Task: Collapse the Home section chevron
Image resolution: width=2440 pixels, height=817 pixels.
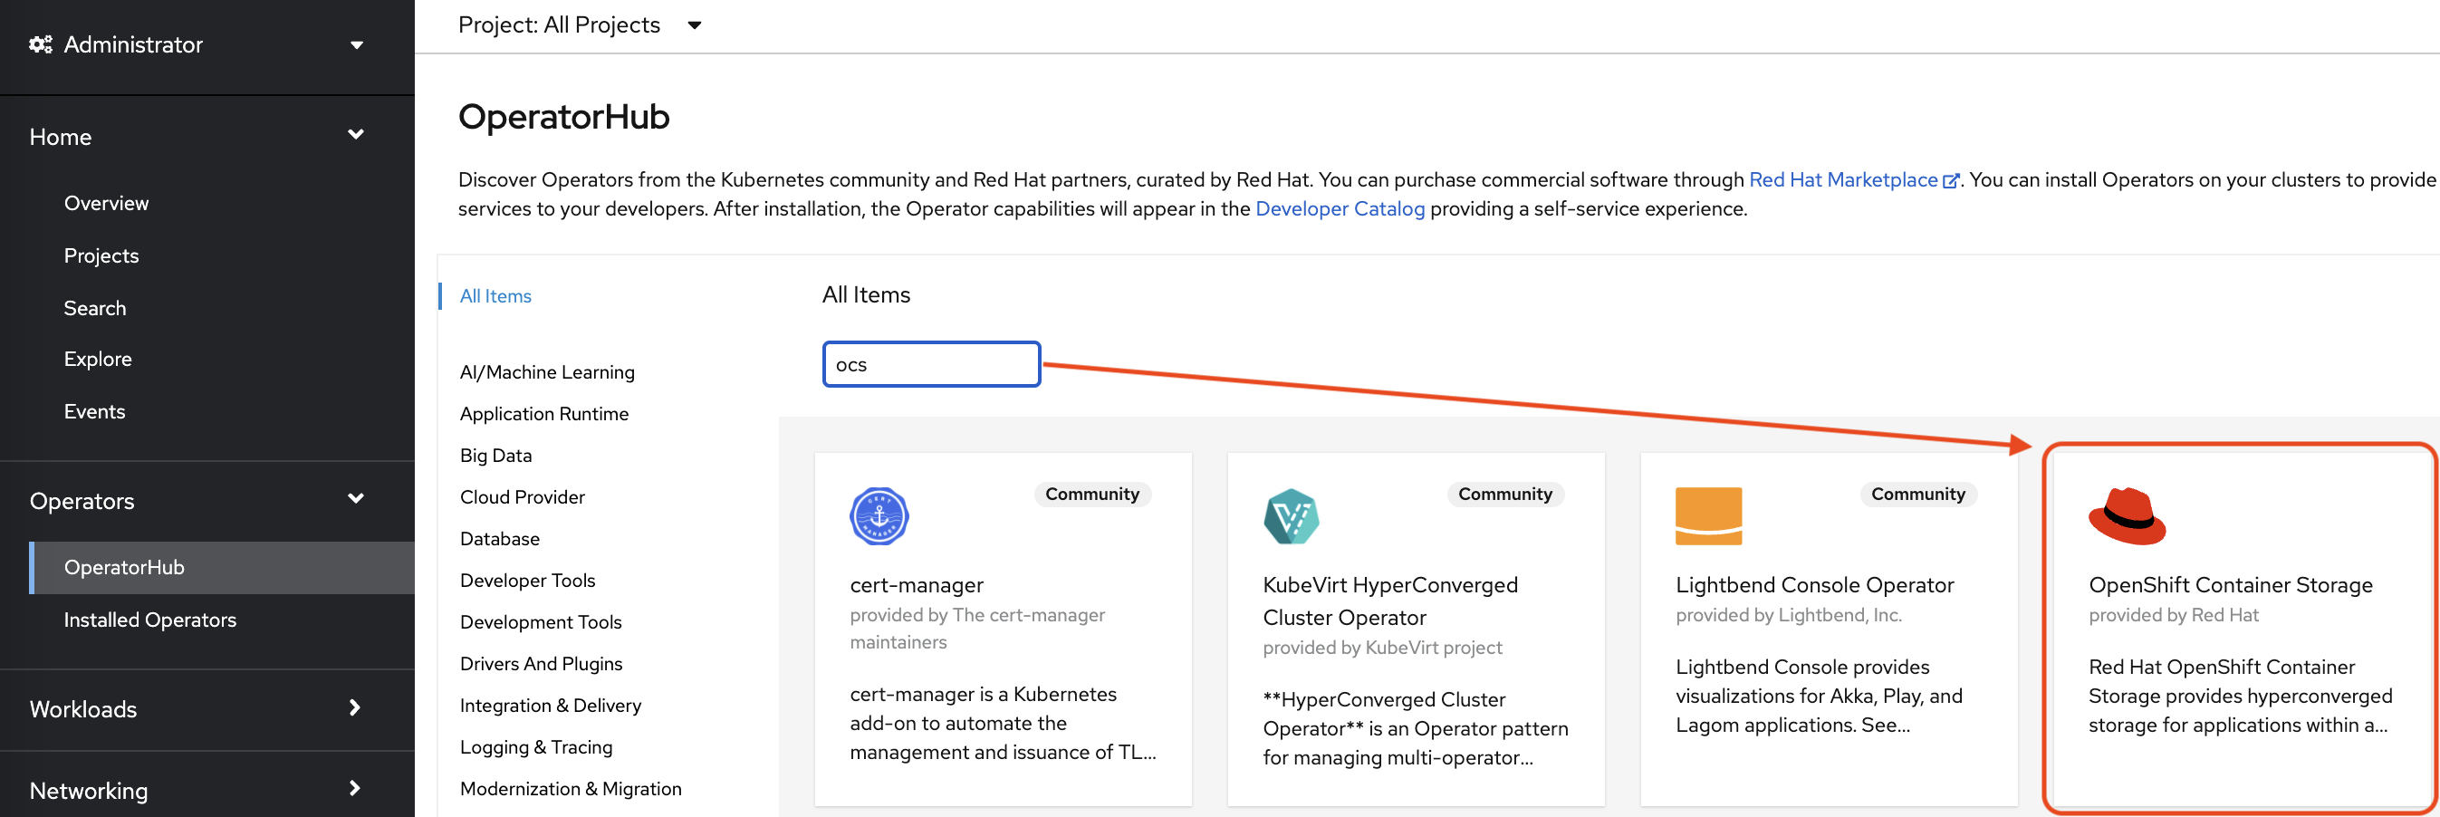Action: coord(356,136)
